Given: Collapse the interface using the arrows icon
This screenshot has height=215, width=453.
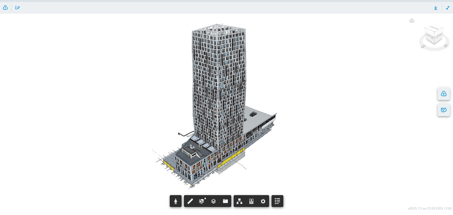Looking at the screenshot, I should pos(448,8).
